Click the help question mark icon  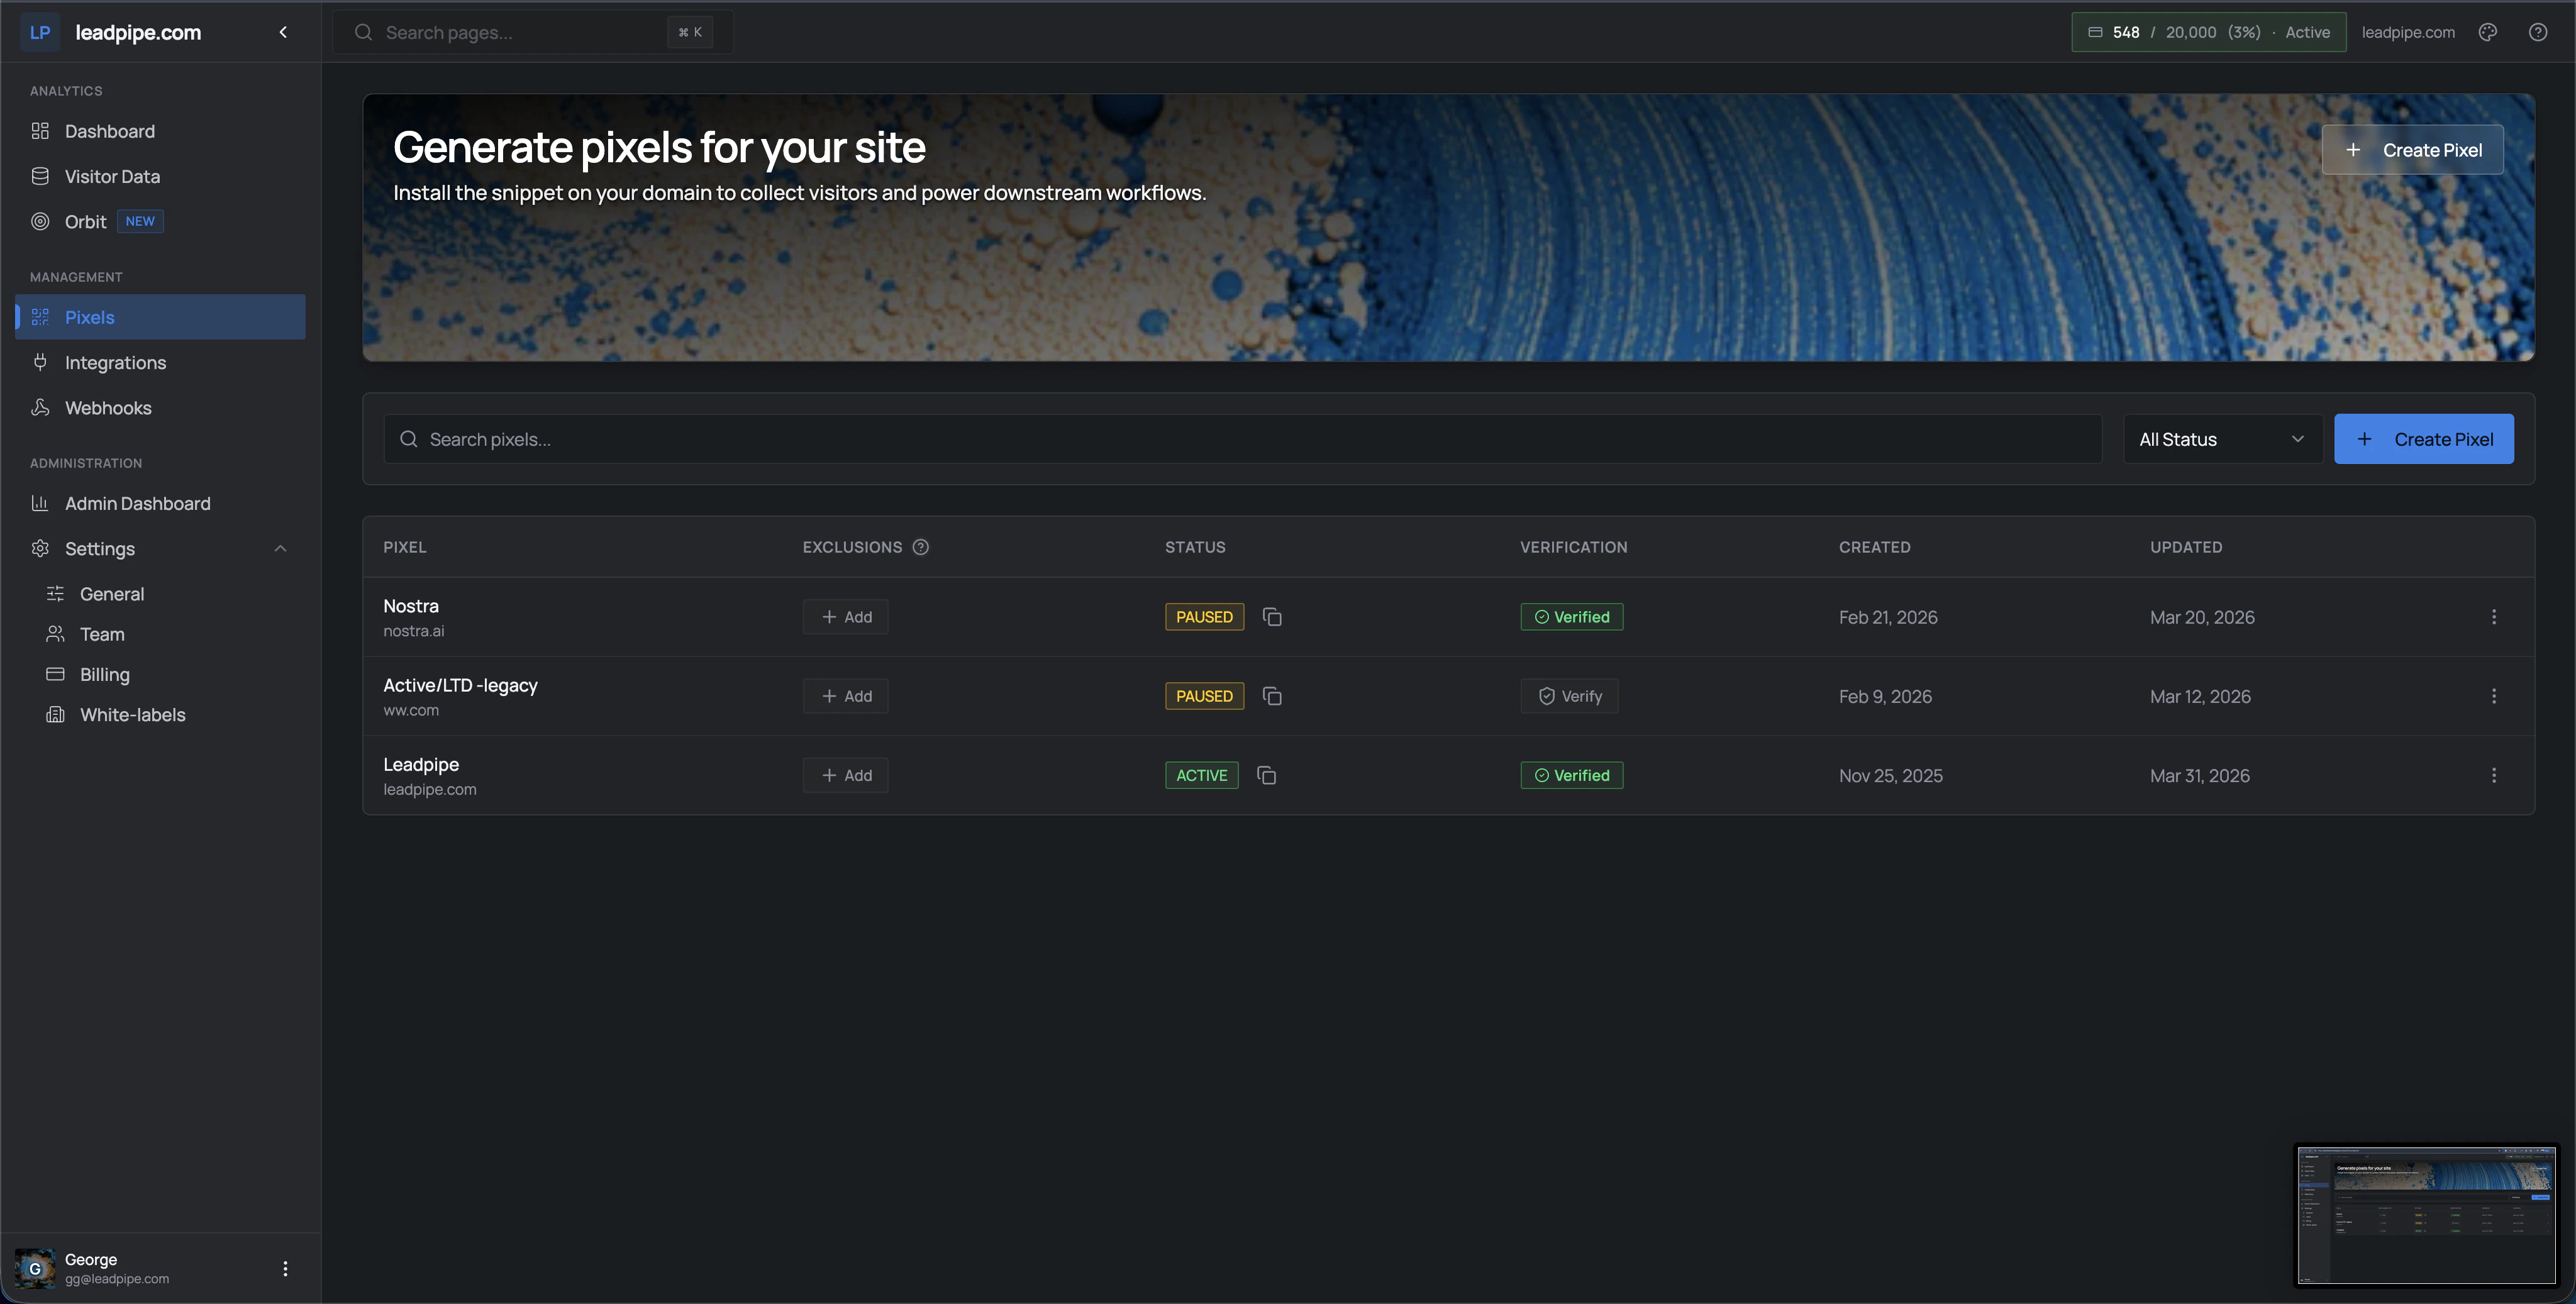click(2538, 32)
